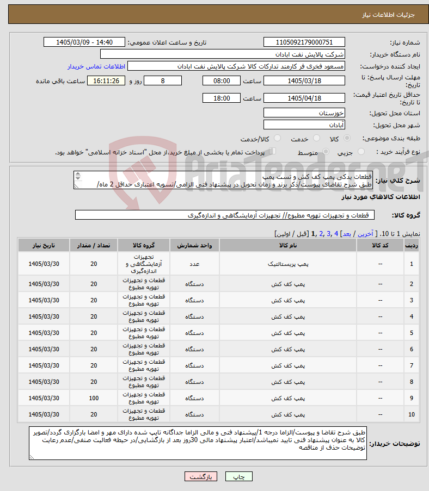Toggle the Islamic treasury bonds payment checkbox
The height and width of the screenshot is (491, 429).
coord(273,152)
